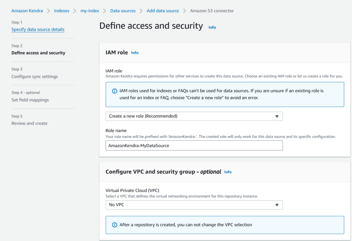This screenshot has width=352, height=241.
Task: Click Add data source breadcrumb
Action: point(163,11)
